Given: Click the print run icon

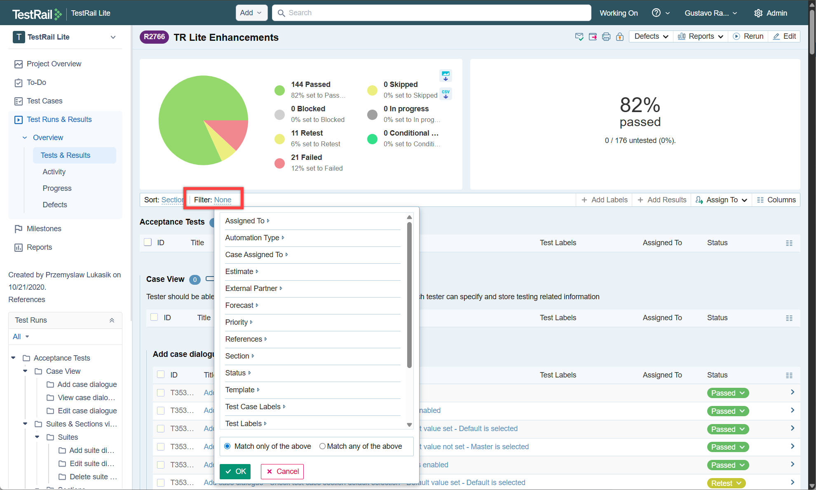Looking at the screenshot, I should 606,37.
